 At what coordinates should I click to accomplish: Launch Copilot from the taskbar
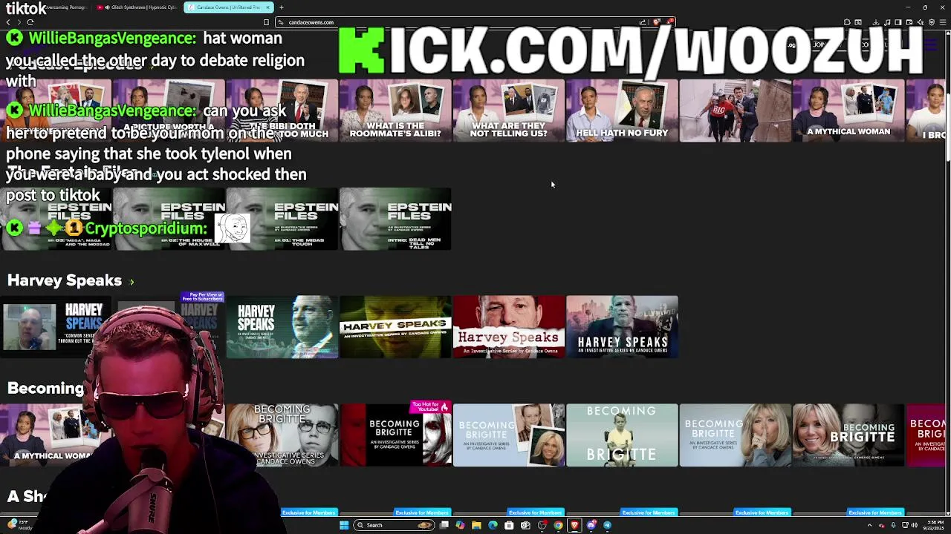[460, 525]
